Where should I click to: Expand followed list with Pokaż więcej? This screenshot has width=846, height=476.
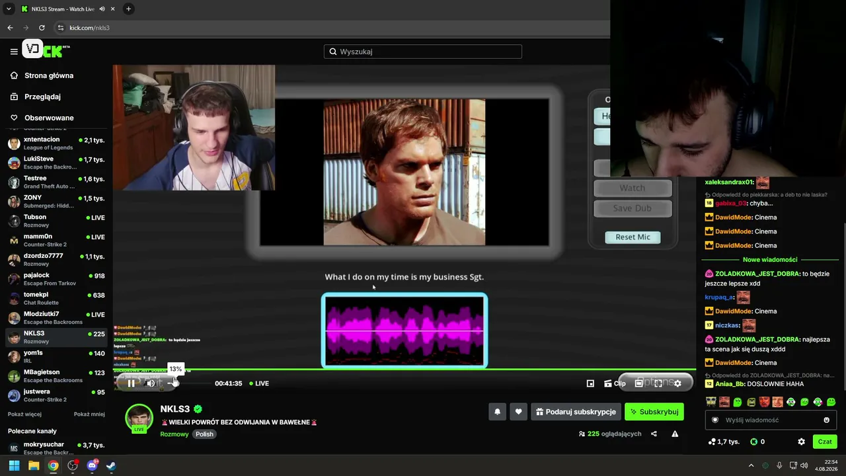coord(24,415)
